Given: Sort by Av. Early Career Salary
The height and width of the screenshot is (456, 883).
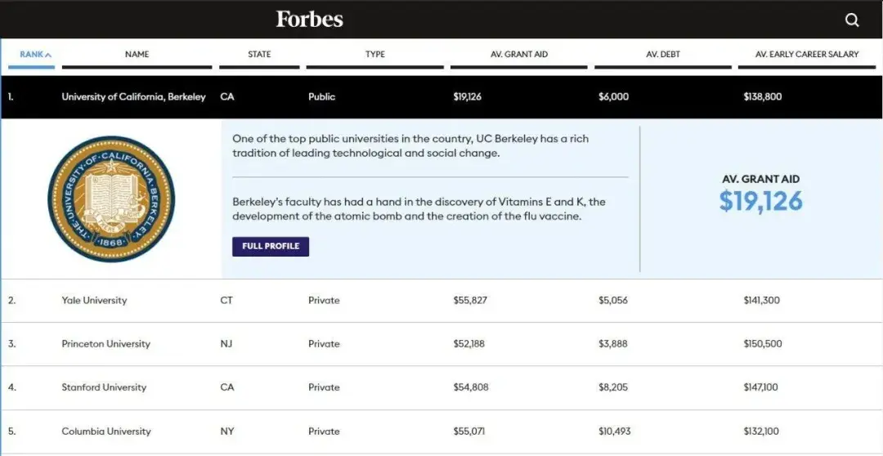Looking at the screenshot, I should tap(807, 54).
